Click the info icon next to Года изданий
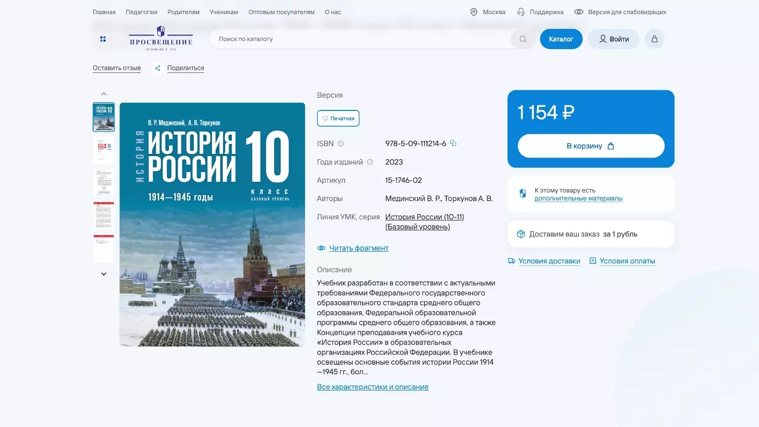759x427 pixels. [x=370, y=162]
